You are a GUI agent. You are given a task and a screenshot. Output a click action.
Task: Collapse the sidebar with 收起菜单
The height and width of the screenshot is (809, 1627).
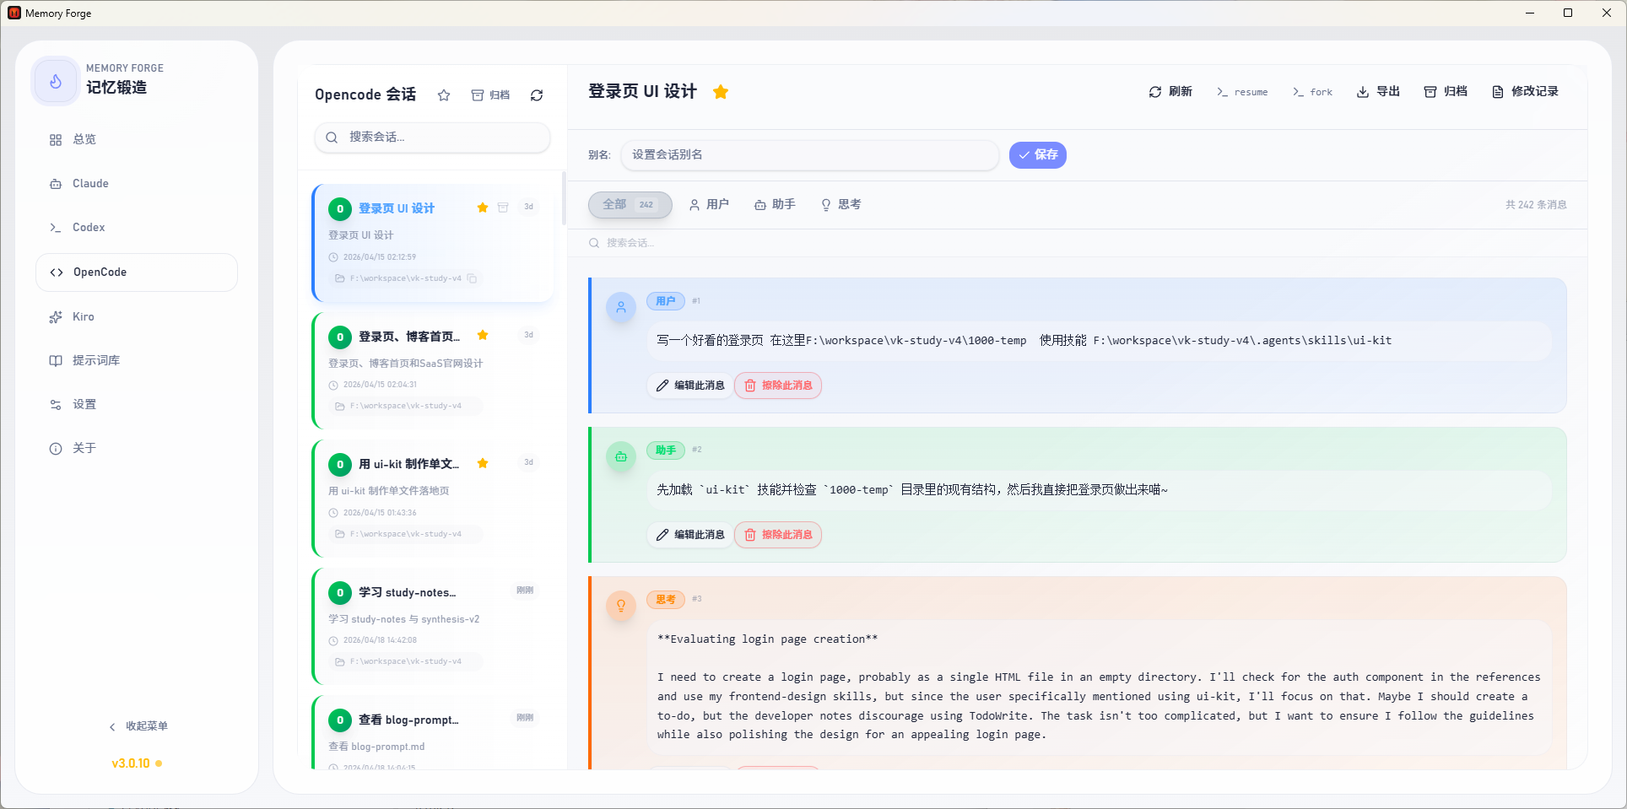[x=138, y=726]
